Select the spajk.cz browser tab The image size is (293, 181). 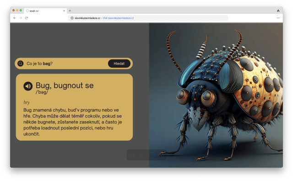click(x=45, y=11)
